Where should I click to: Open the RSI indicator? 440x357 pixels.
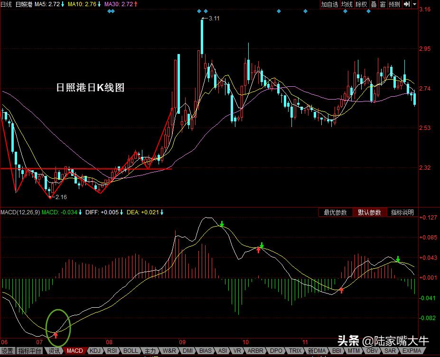(112, 351)
